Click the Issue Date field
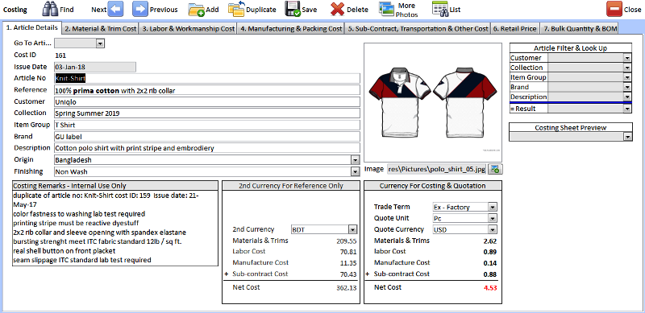 coord(94,67)
